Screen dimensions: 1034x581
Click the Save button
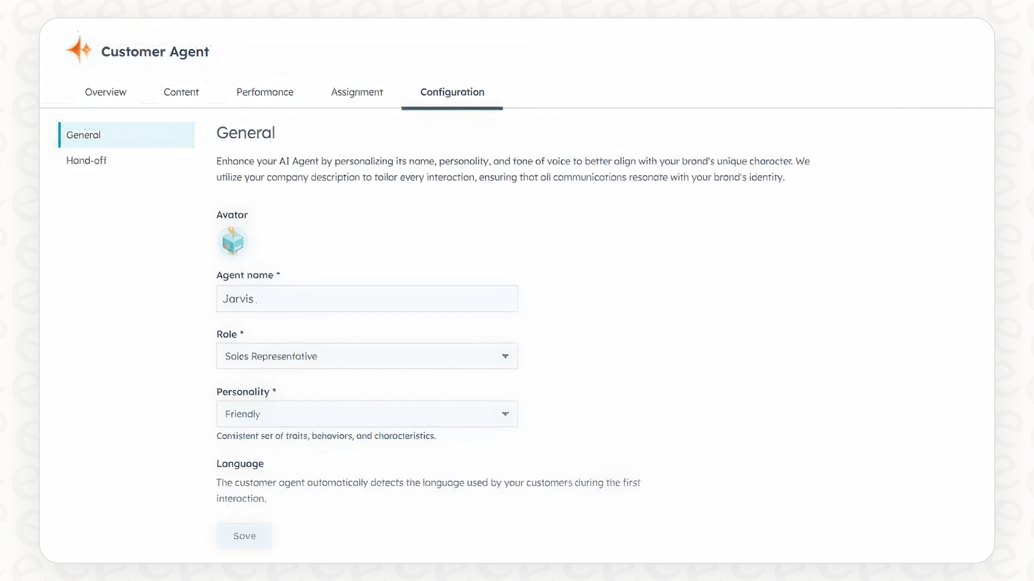(244, 536)
